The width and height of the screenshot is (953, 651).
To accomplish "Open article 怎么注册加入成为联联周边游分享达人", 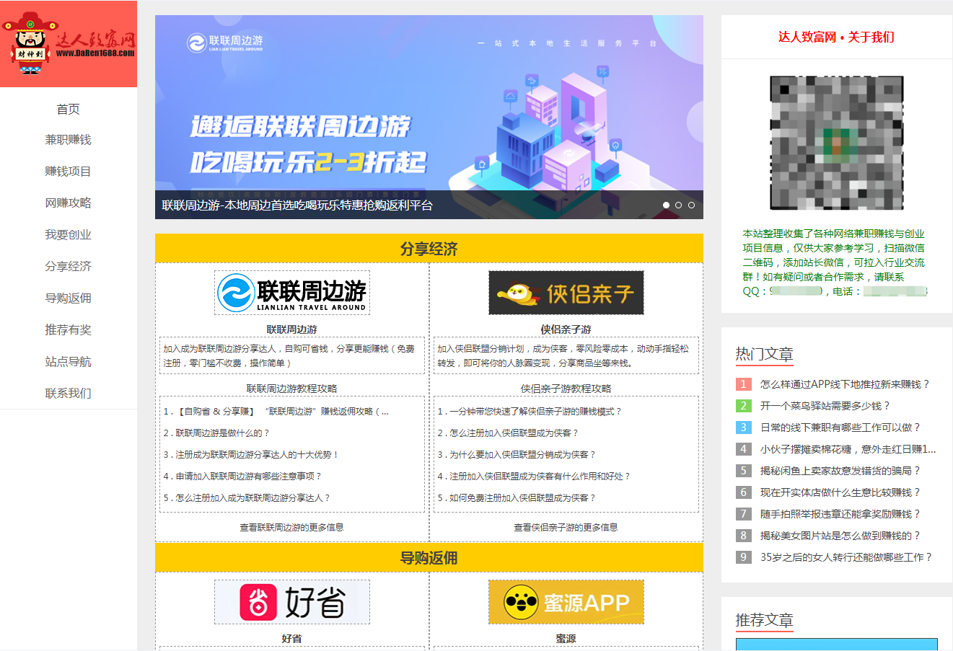I will click(x=247, y=498).
